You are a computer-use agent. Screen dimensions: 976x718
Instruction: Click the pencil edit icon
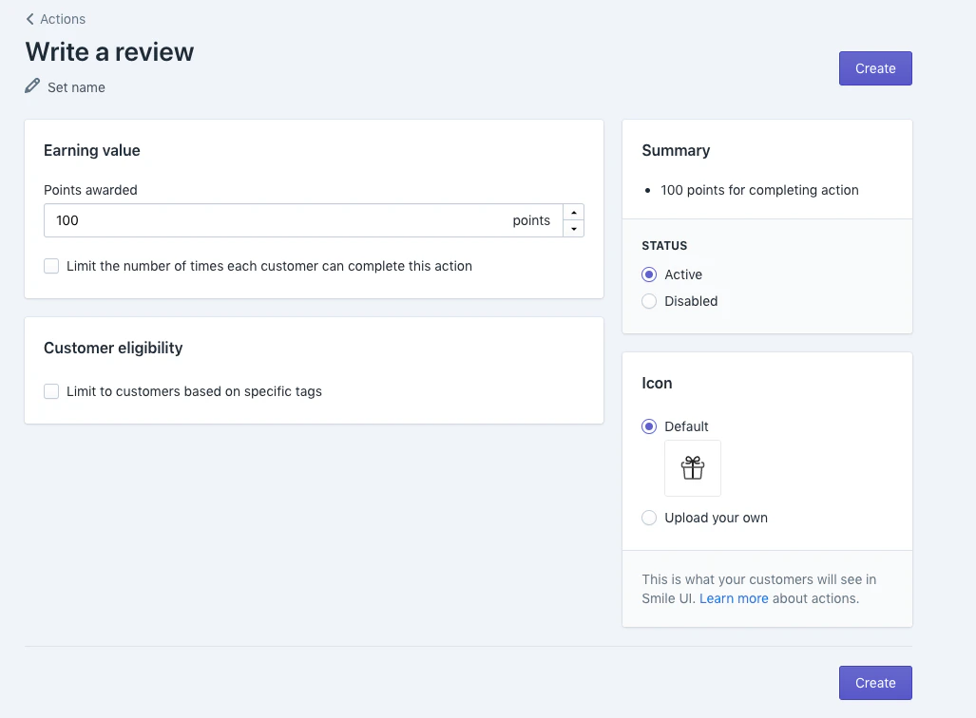click(x=33, y=86)
